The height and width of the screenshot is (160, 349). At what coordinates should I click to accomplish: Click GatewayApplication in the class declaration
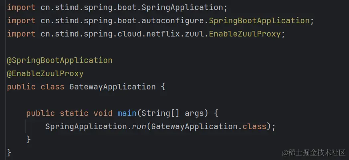(x=113, y=87)
